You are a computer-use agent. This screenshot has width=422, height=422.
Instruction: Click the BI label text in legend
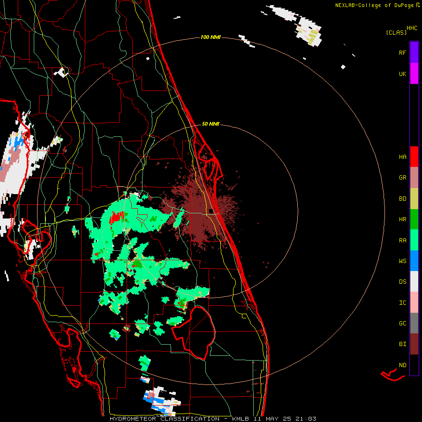(x=402, y=344)
